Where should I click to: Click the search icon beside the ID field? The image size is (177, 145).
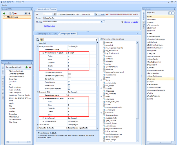click(x=54, y=14)
